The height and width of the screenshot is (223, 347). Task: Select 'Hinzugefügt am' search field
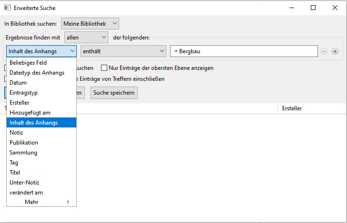point(30,113)
